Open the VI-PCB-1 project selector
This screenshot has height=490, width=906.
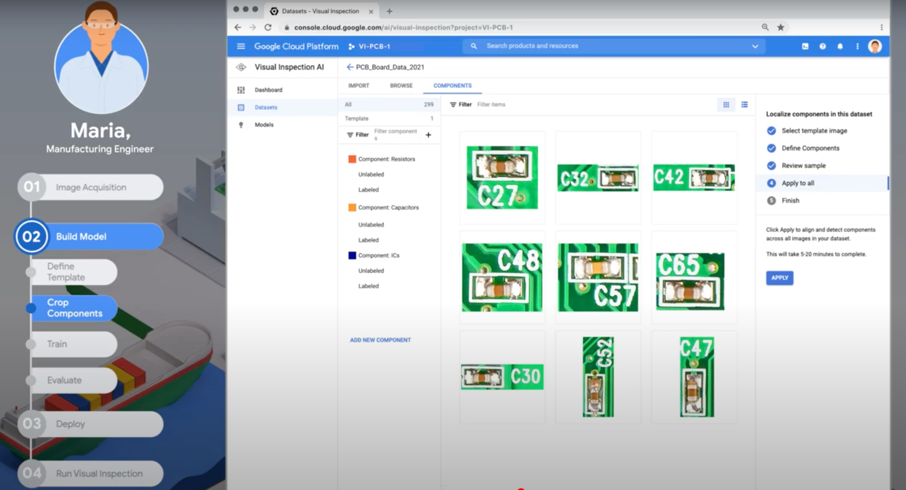pyautogui.click(x=370, y=46)
